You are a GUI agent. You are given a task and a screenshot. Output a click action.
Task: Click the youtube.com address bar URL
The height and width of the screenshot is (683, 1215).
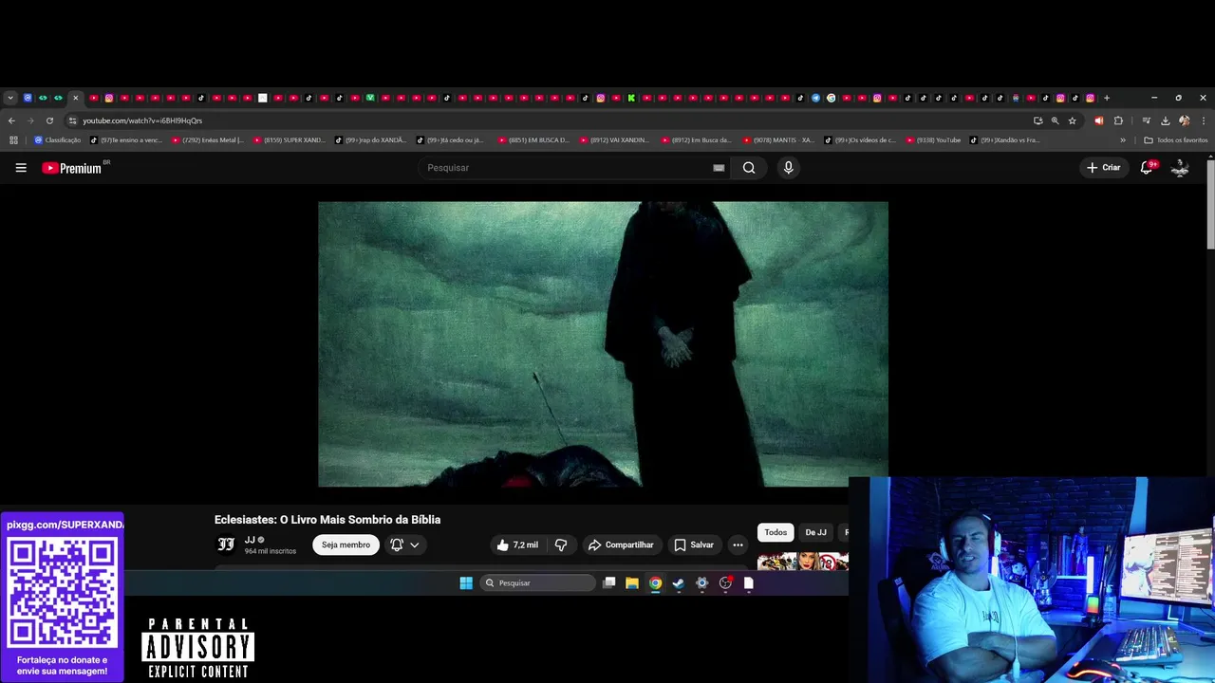tap(142, 120)
